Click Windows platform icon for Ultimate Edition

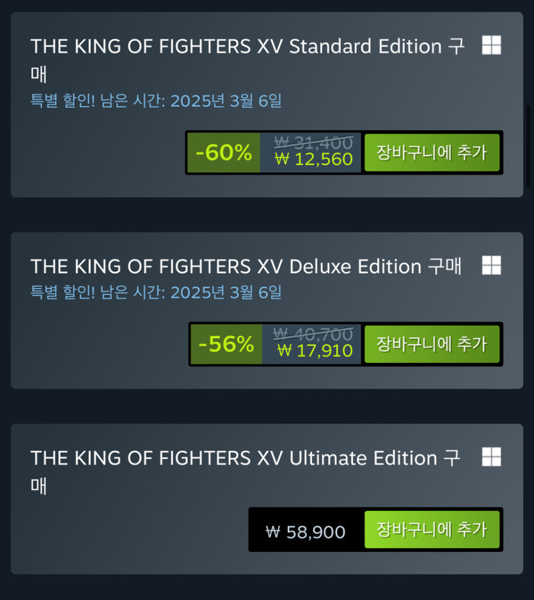491,457
